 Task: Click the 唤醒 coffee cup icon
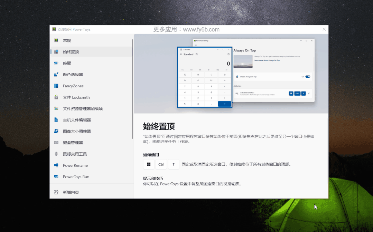click(x=56, y=63)
